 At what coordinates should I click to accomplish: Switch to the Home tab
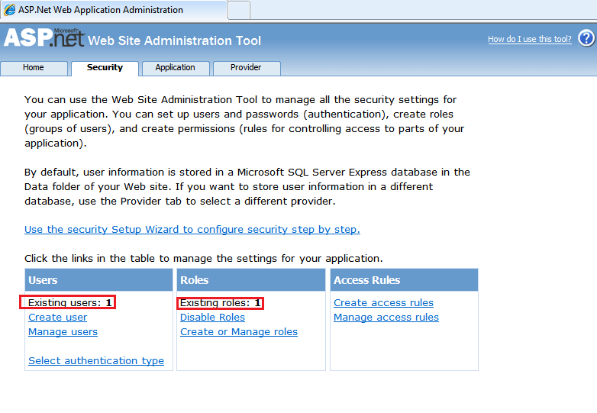34,68
